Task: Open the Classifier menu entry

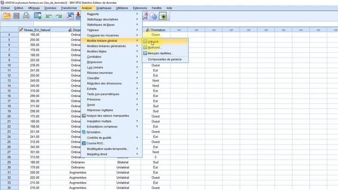Action: point(111,78)
